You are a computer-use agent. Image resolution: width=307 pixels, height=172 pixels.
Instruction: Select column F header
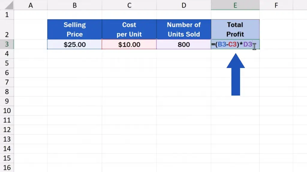click(x=276, y=5)
